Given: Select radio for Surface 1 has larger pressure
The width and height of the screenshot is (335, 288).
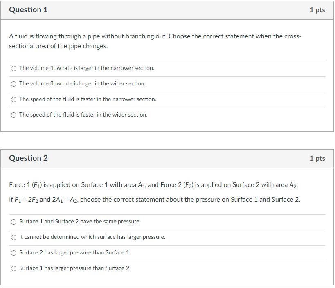Looking at the screenshot, I should tap(13, 268).
